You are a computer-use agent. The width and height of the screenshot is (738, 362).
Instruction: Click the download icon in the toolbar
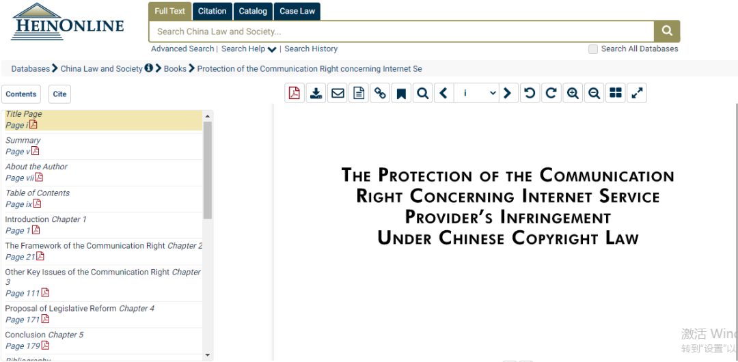tap(316, 94)
